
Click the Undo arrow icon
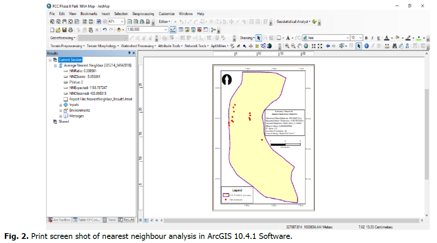coord(105,30)
